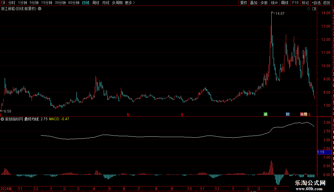The image size is (334, 192).
Task: Click the green 减 marker under the chart
Action: [265, 114]
